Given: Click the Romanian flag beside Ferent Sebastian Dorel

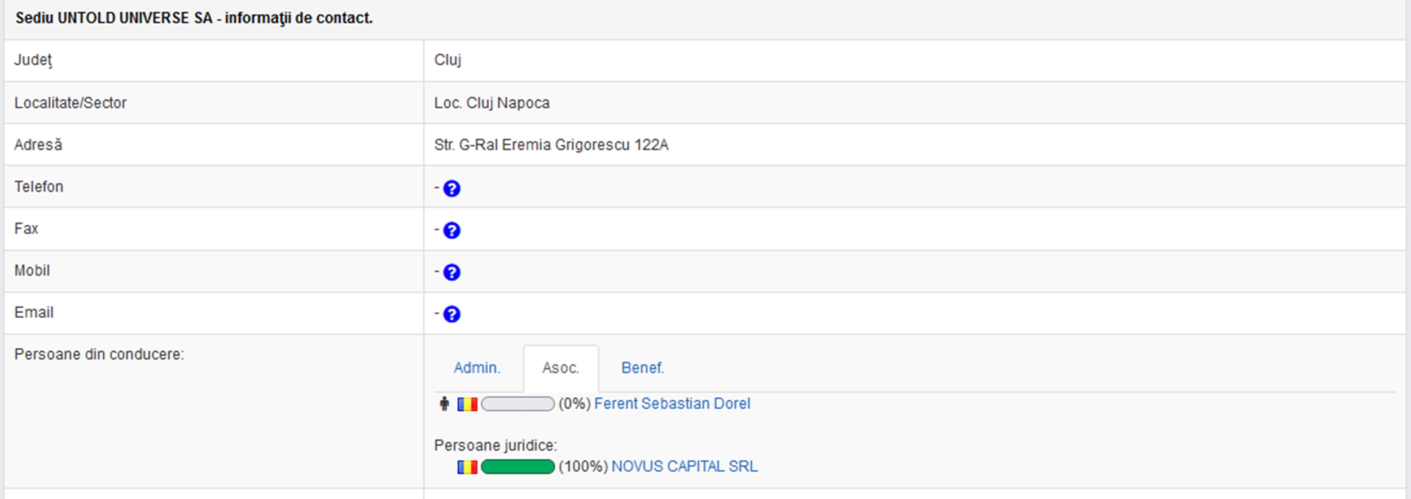Looking at the screenshot, I should [467, 404].
